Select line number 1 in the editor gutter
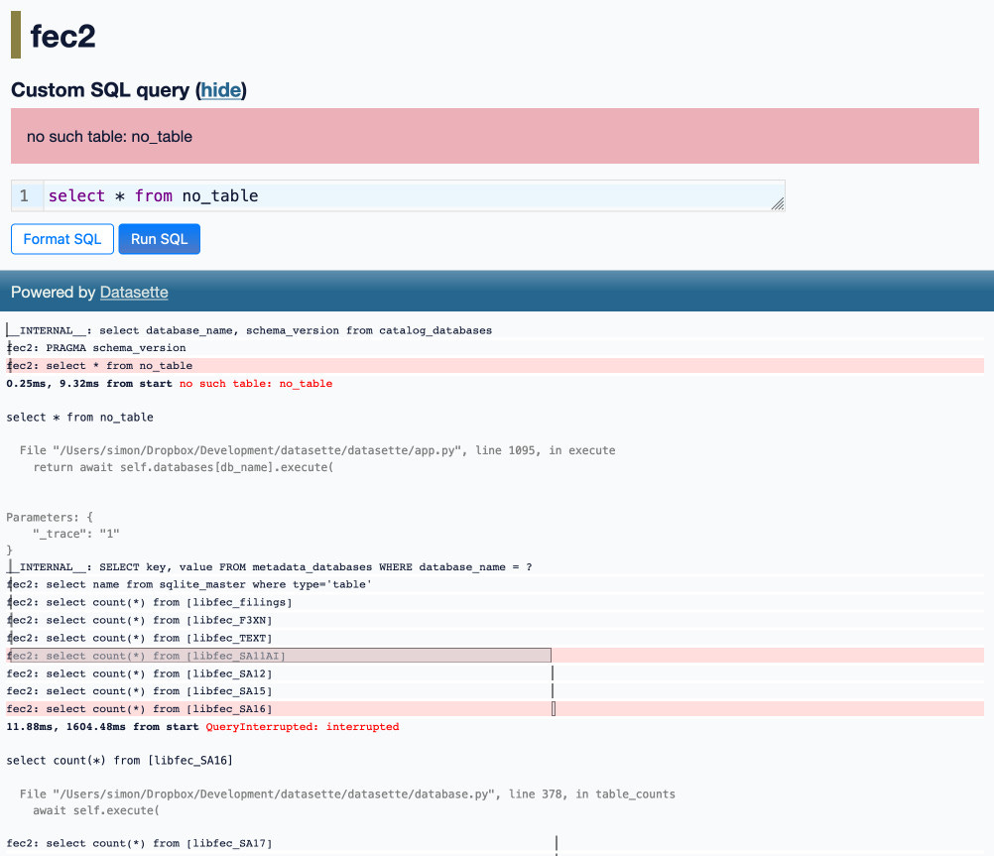994x856 pixels. (24, 196)
